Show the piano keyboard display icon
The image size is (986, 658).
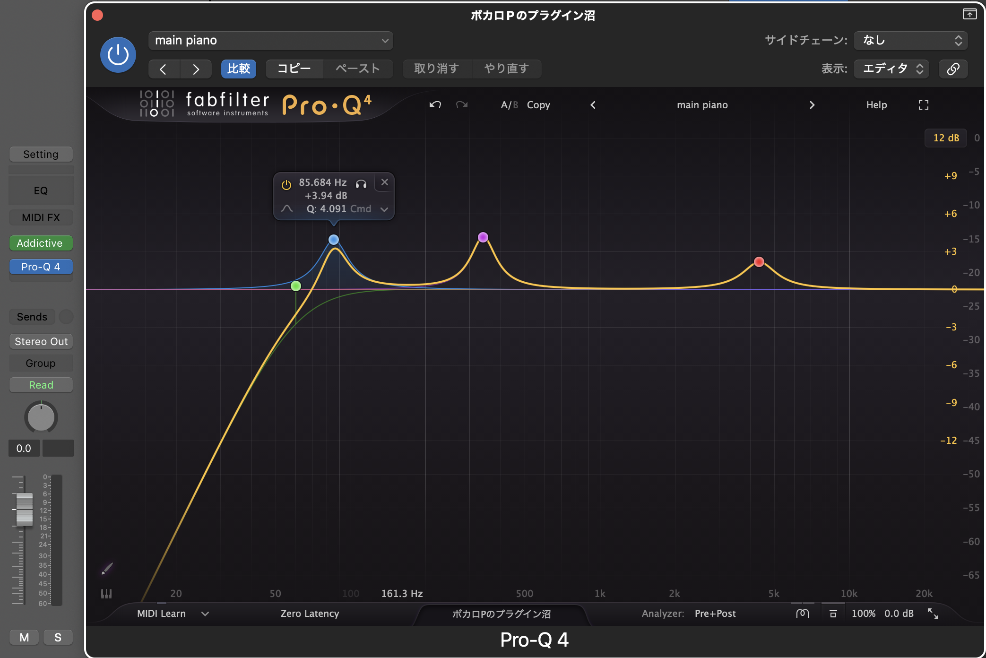coord(106,594)
